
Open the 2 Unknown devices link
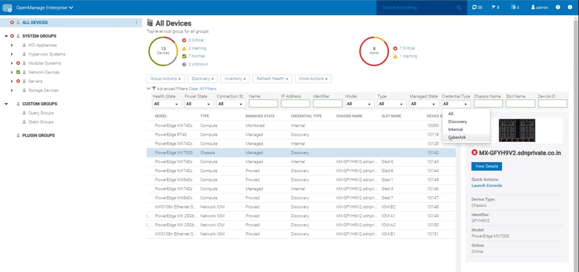click(x=198, y=65)
